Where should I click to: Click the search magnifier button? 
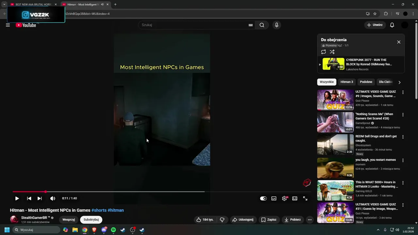pyautogui.click(x=262, y=25)
